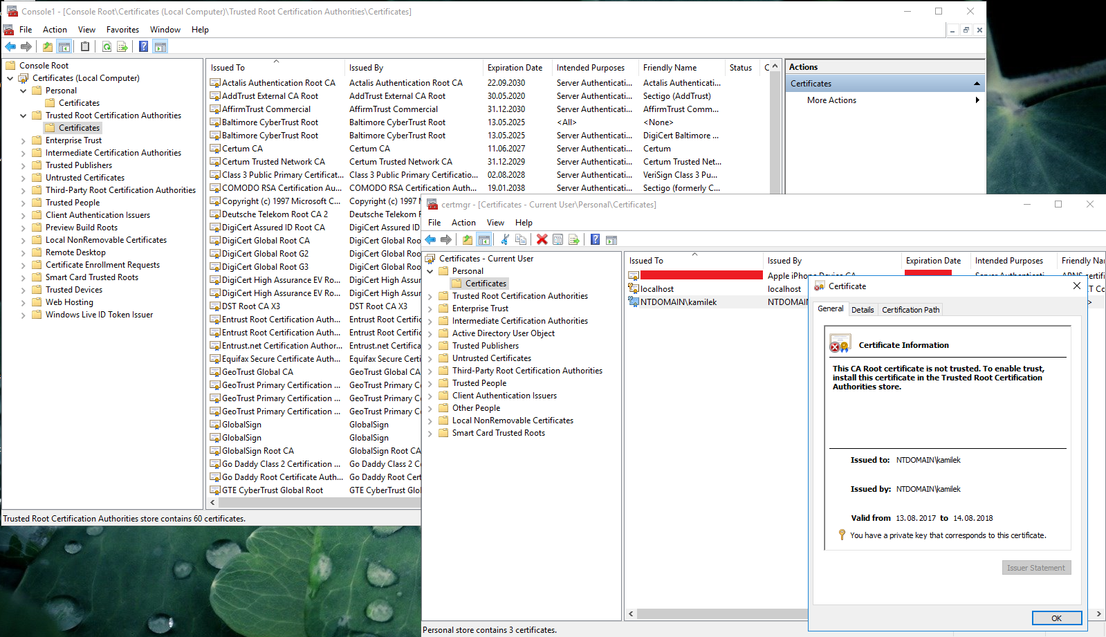Click the red Delete icon in certmgr
Screen dimensions: 1106x637
[542, 239]
